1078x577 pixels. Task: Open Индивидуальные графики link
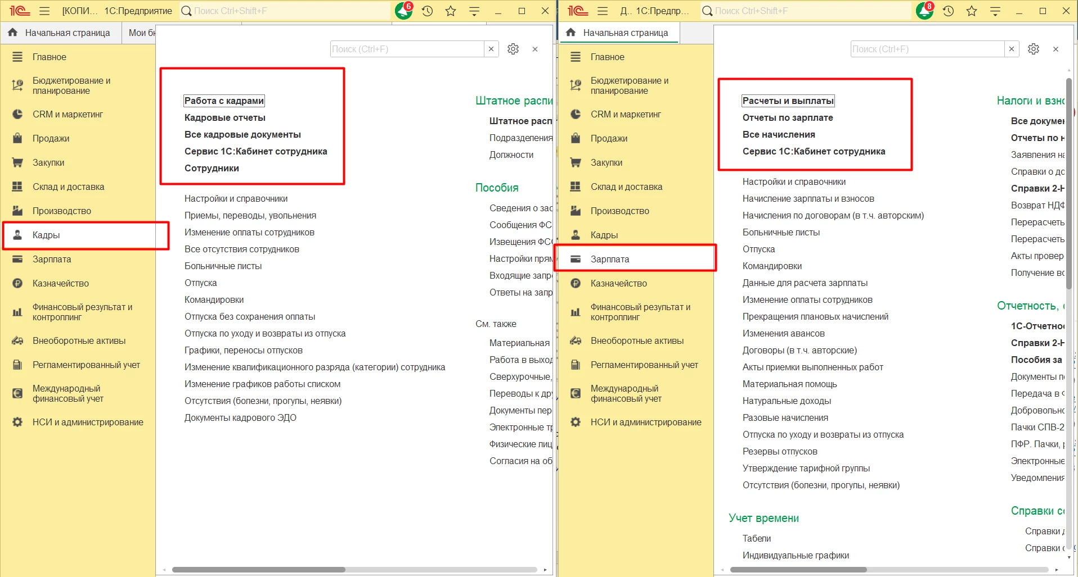(x=796, y=555)
